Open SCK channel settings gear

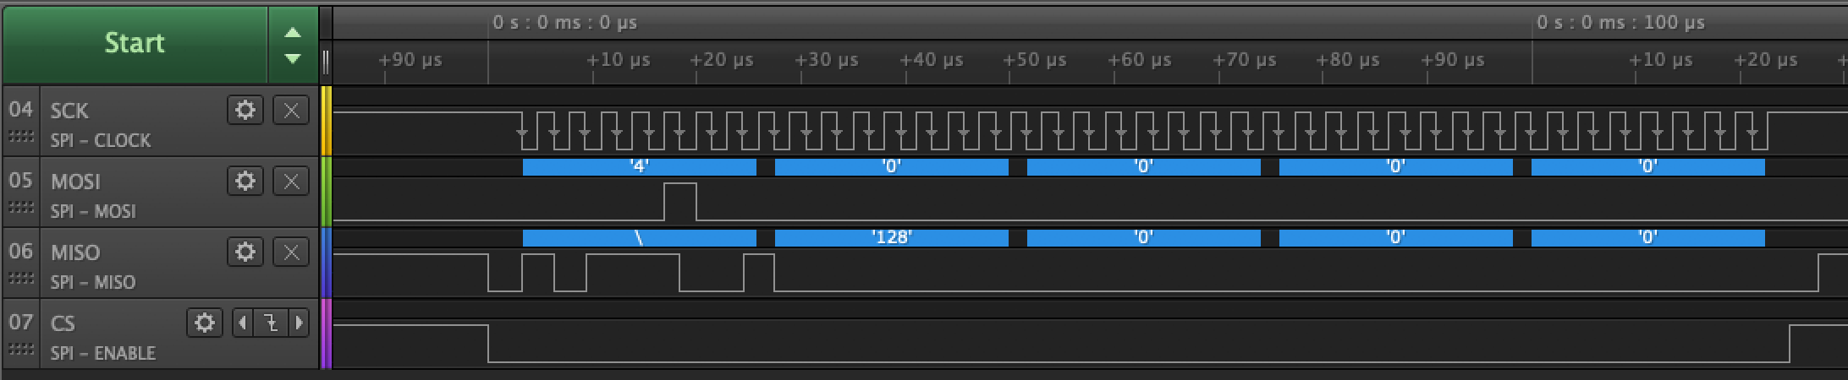click(x=245, y=110)
